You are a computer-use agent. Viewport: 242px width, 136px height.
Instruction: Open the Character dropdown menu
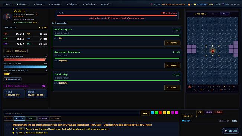pyautogui.click(x=23, y=4)
